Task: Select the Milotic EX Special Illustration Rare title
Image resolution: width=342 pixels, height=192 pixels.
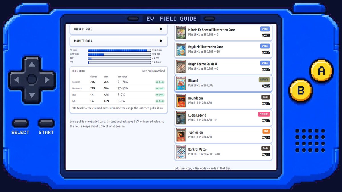Action: click(x=211, y=30)
